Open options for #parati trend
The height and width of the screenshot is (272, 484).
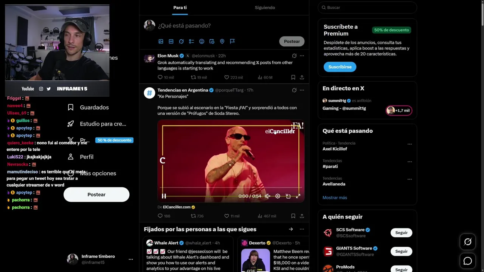click(x=410, y=162)
